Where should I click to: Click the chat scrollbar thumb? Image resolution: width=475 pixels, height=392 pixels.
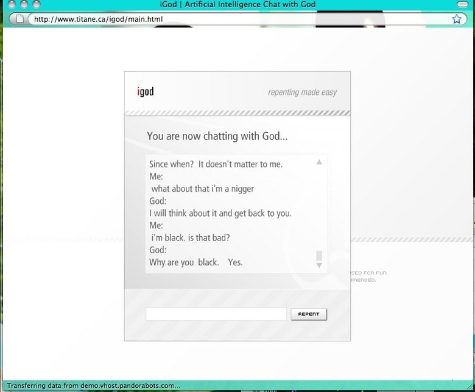coord(318,255)
